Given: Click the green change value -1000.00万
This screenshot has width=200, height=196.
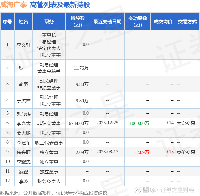Looking at the screenshot, I should tap(139, 123).
